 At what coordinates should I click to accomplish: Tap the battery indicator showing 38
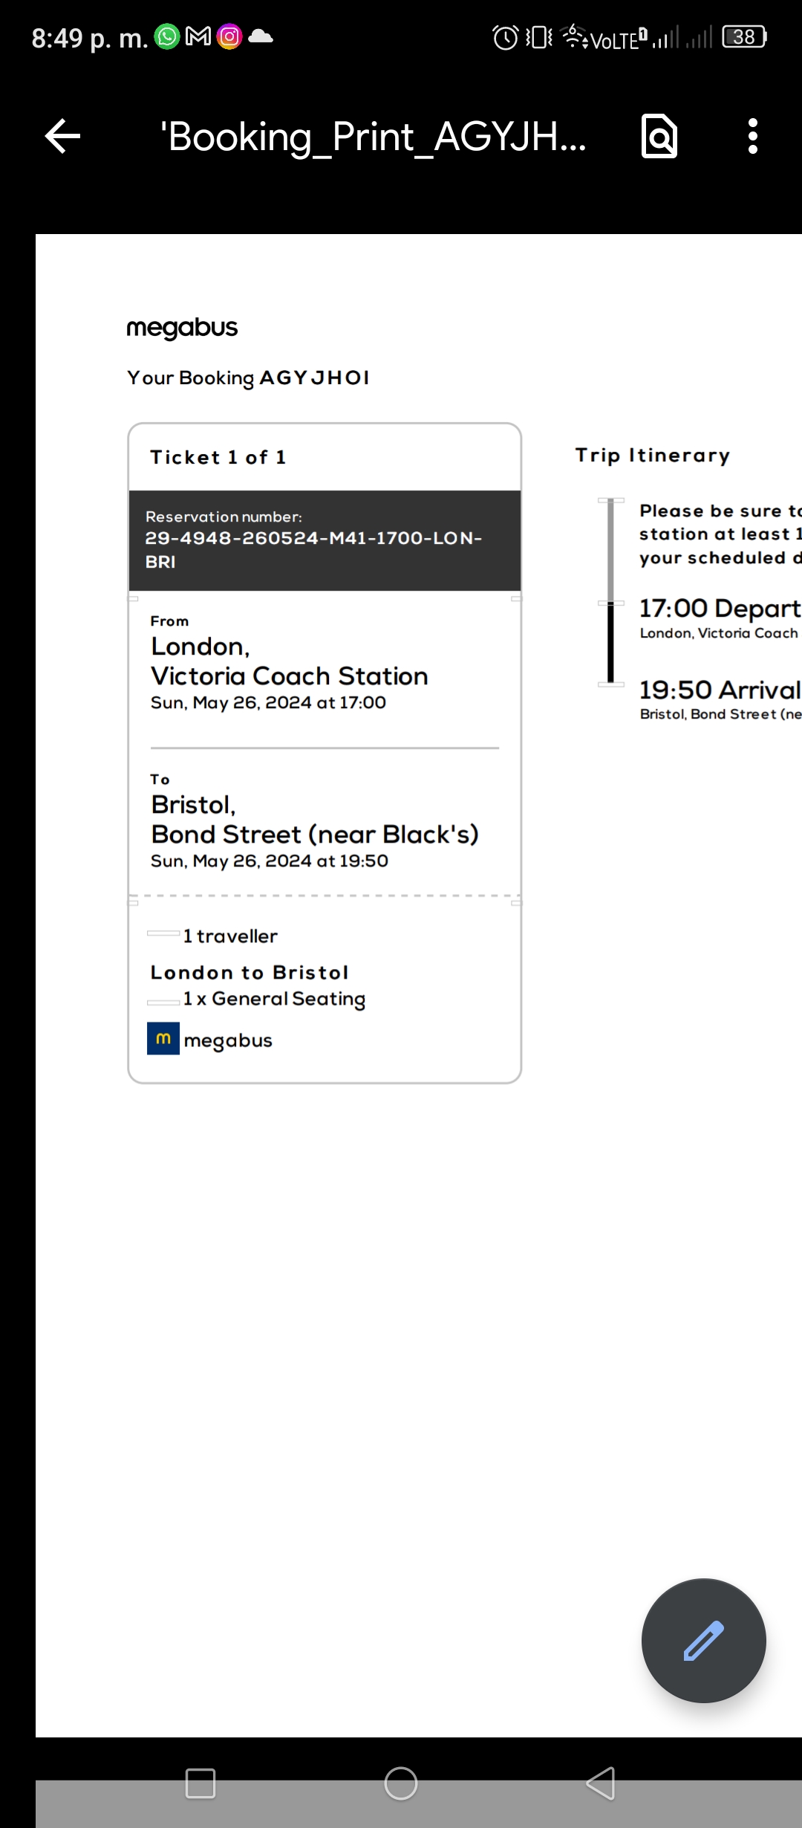[745, 36]
